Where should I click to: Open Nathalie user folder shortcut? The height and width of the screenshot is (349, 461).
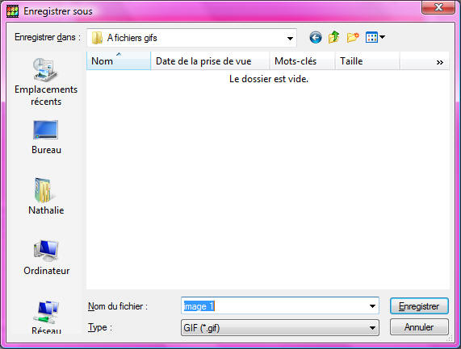(x=46, y=197)
